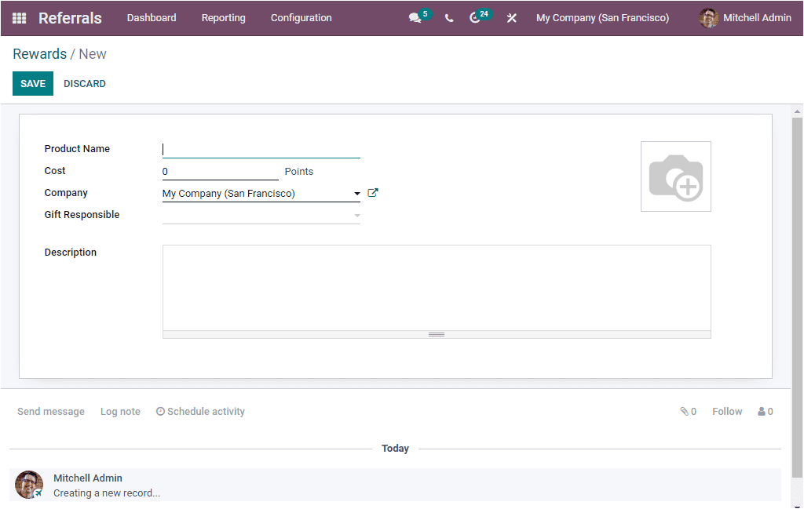Viewport: 804px width, 509px height.
Task: Open activities using the clock badge icon
Action: tap(475, 17)
